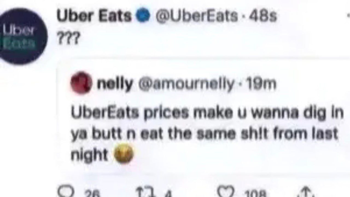Viewport: 350px width, 197px height.
Task: Click the 108 likes count
Action: (x=255, y=194)
